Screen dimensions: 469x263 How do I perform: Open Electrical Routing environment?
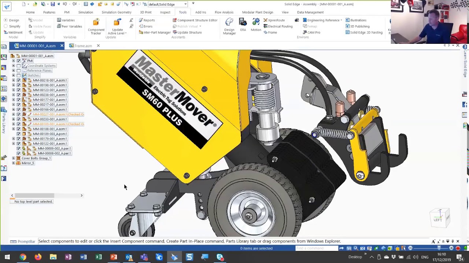click(x=278, y=26)
